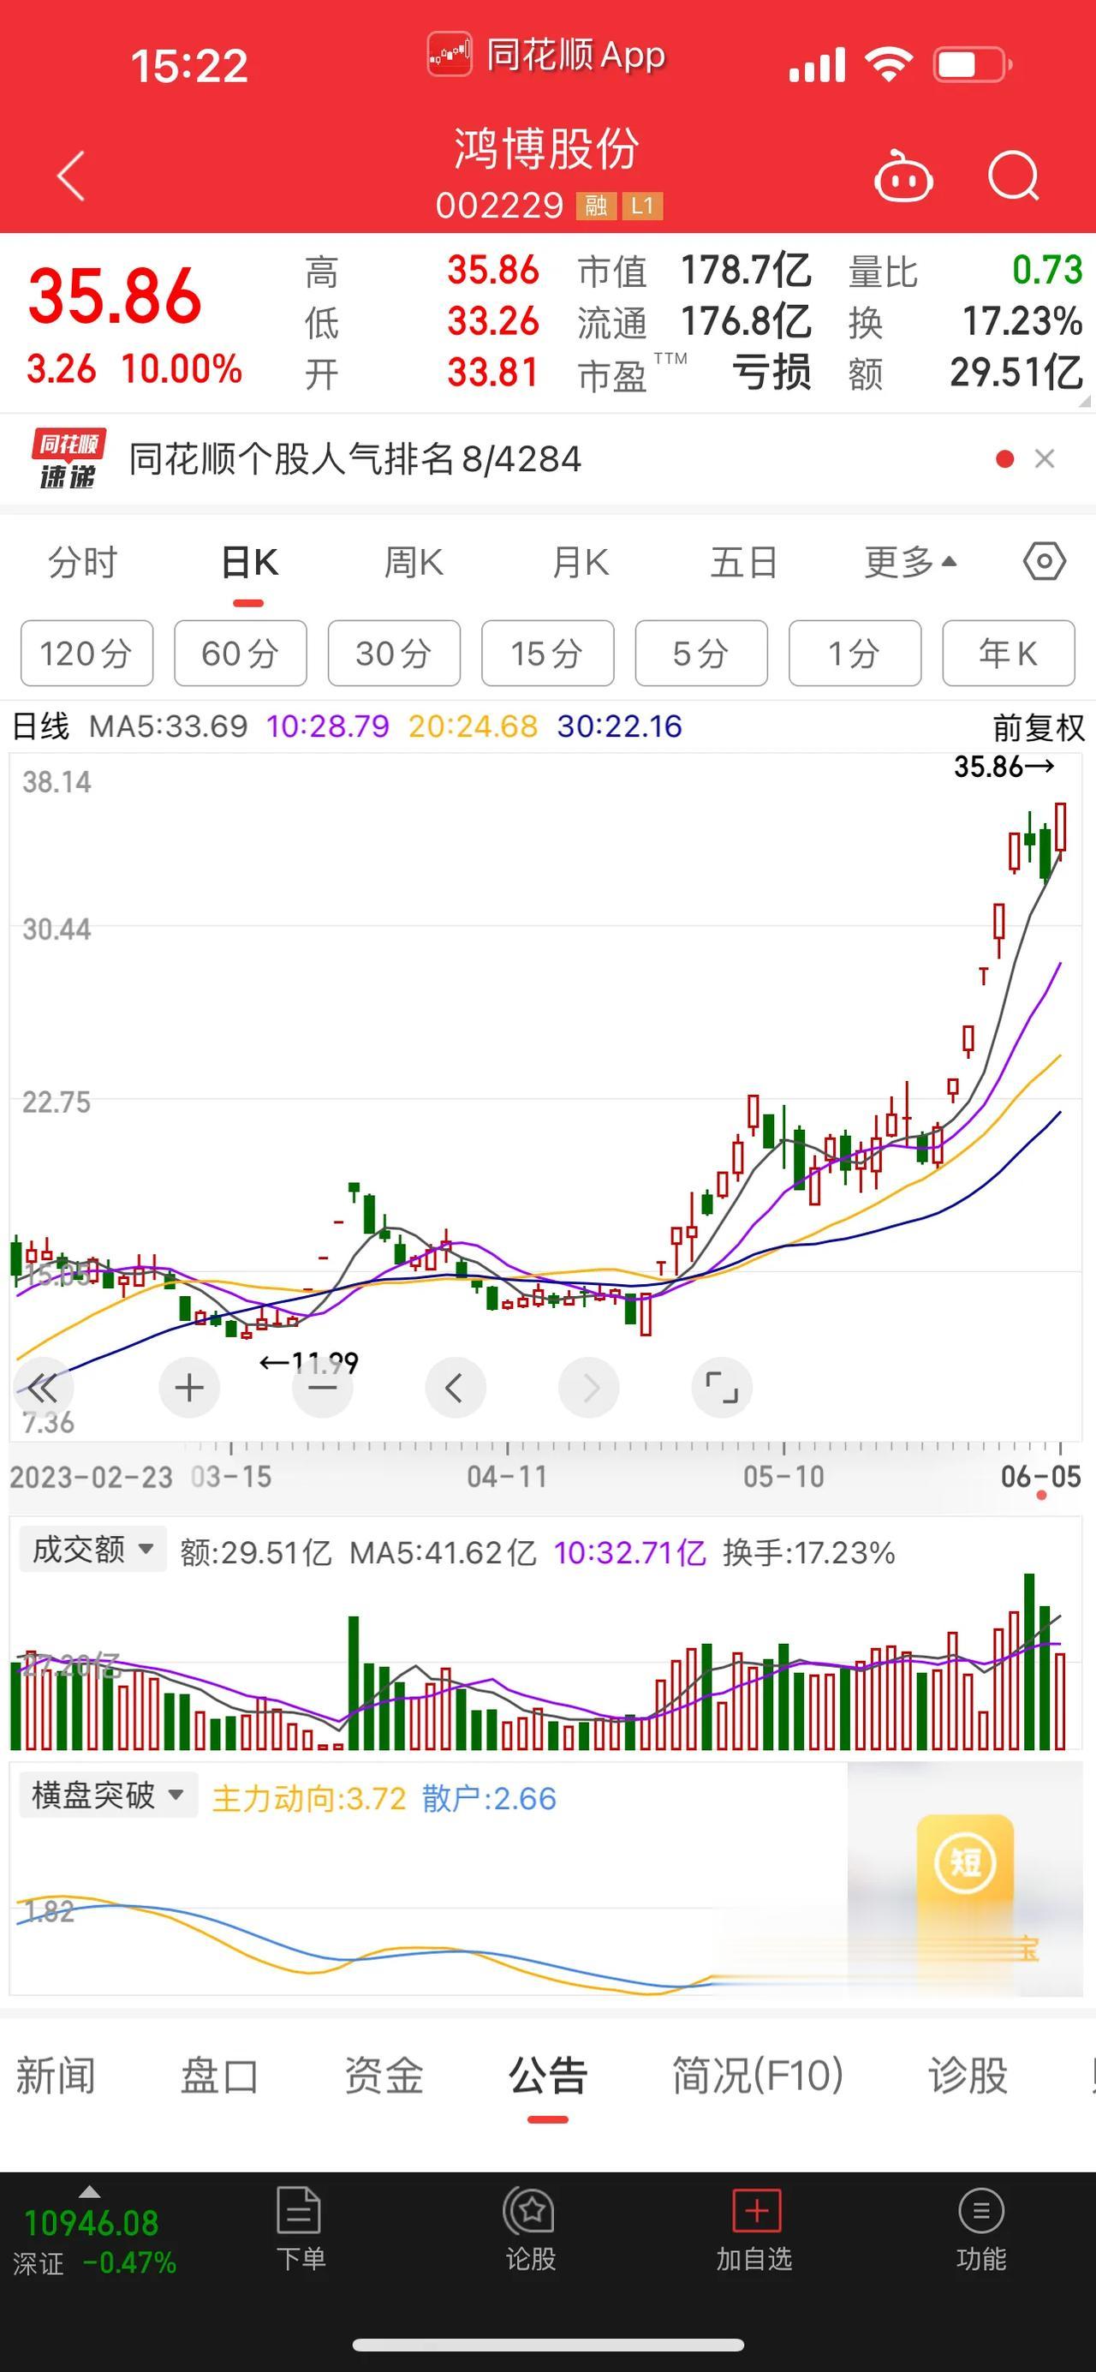Select 5分 period button

pyautogui.click(x=701, y=653)
